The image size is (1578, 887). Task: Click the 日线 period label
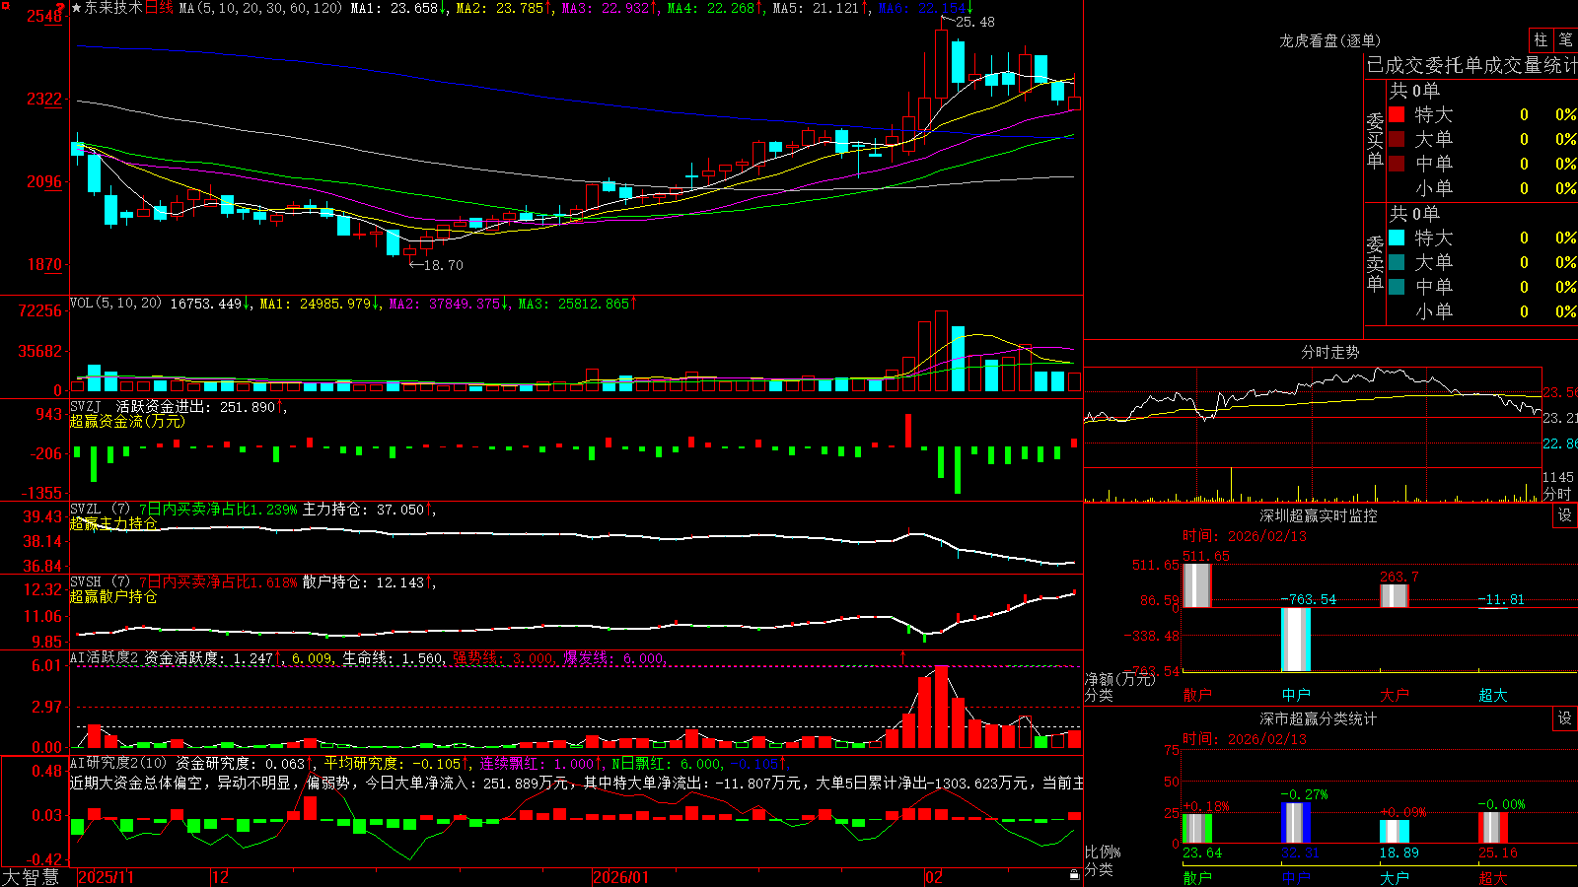pyautogui.click(x=159, y=8)
